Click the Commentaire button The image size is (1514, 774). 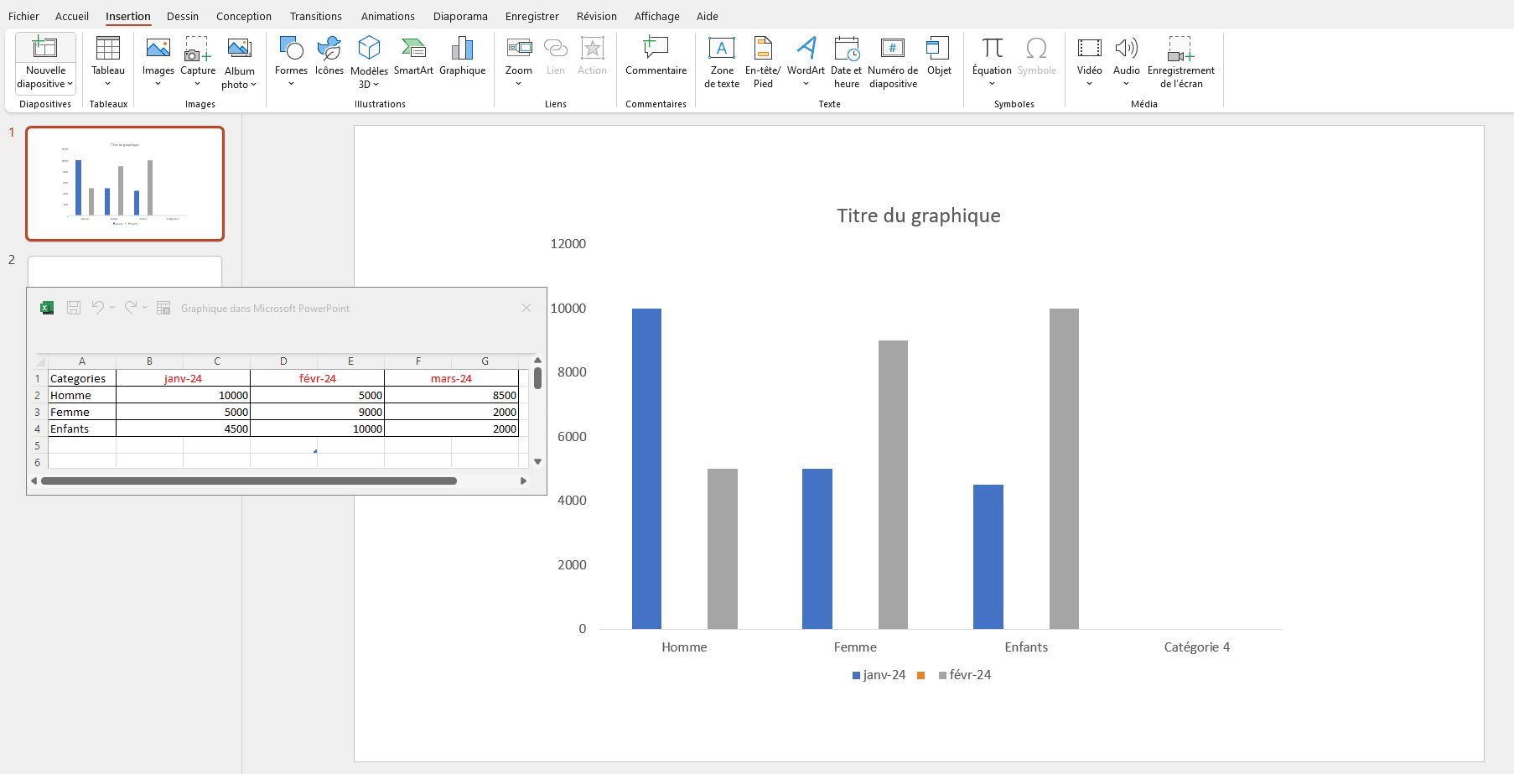click(656, 57)
